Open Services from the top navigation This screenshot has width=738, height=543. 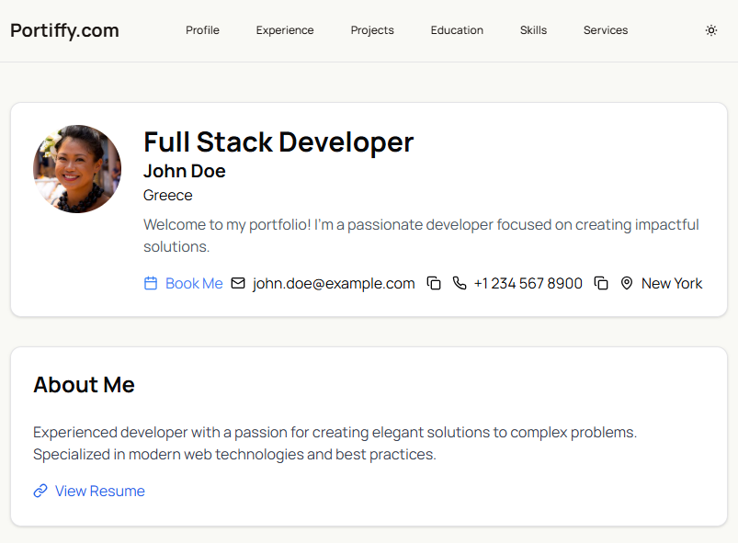606,30
